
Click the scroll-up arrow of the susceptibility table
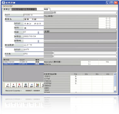pyautogui.click(x=115, y=74)
